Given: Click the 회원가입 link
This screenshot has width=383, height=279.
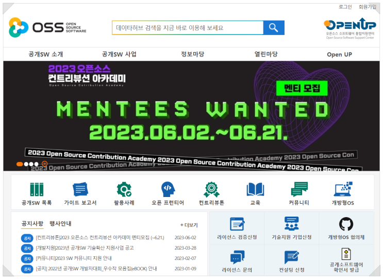Looking at the screenshot, I should 368,7.
